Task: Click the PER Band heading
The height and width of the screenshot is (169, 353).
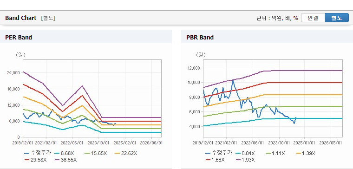Action: pyautogui.click(x=19, y=37)
